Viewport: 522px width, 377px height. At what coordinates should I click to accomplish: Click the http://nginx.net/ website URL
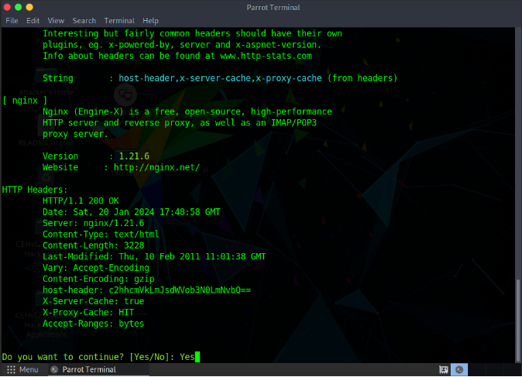pos(156,167)
